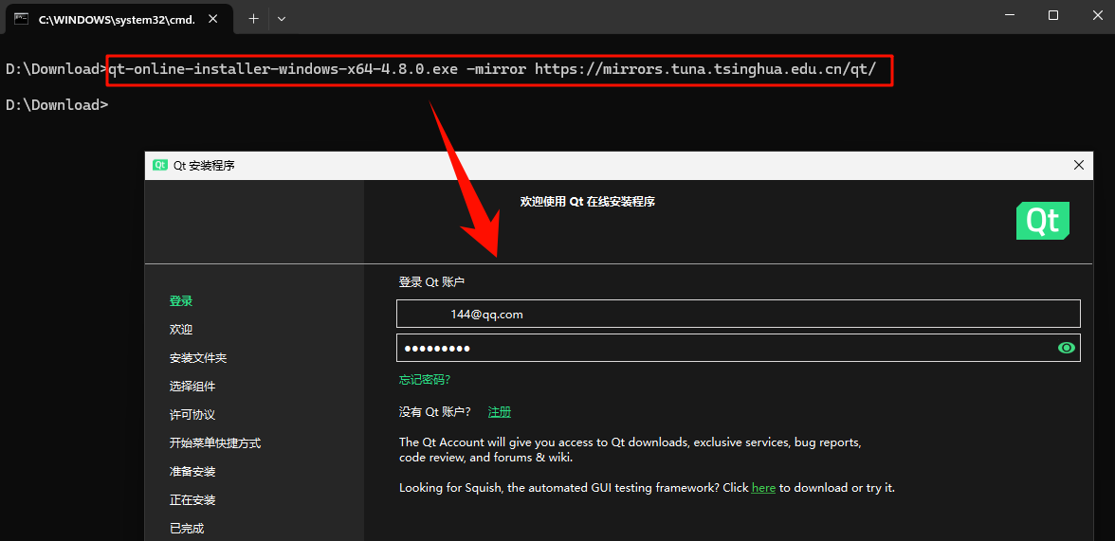Click the password input field
This screenshot has width=1115, height=541.
(738, 348)
